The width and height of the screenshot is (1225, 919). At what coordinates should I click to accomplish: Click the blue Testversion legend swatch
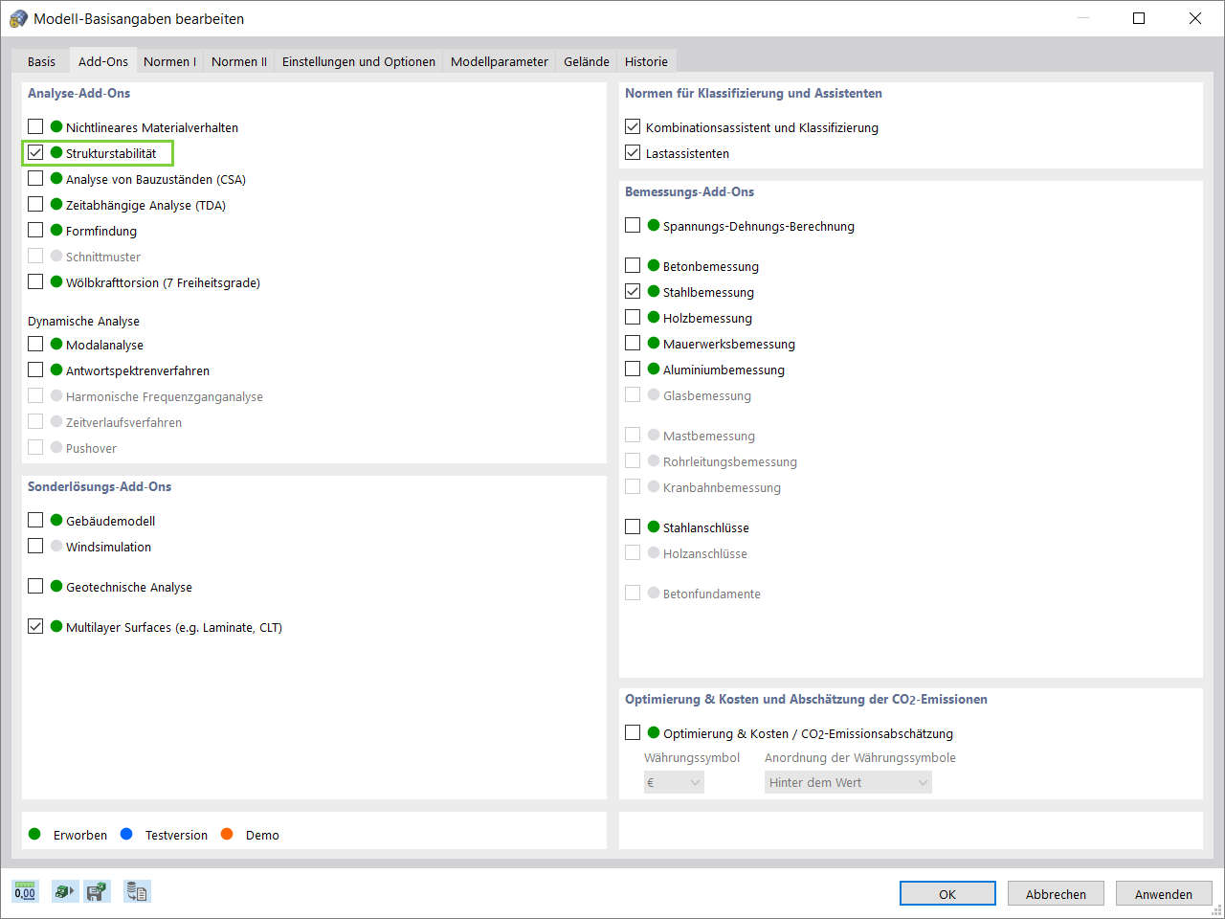(126, 834)
